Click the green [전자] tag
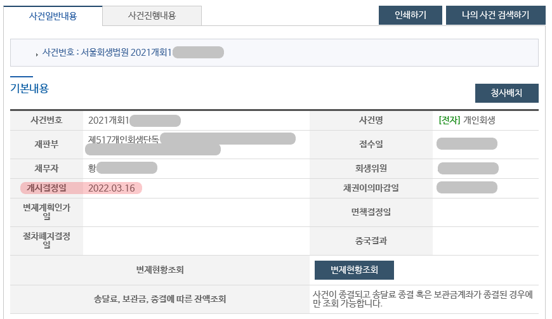The width and height of the screenshot is (552, 319). point(450,120)
